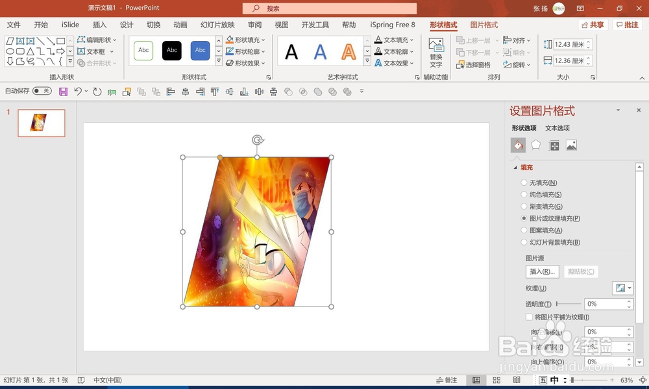Select slide 1 thumbnail

[42, 123]
